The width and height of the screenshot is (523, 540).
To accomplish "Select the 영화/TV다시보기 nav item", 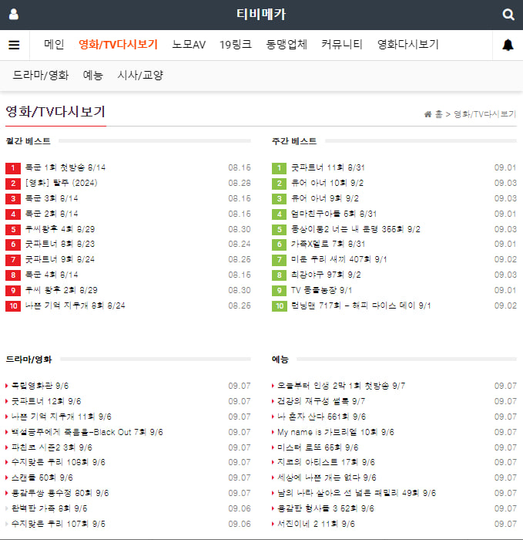I will click(119, 45).
